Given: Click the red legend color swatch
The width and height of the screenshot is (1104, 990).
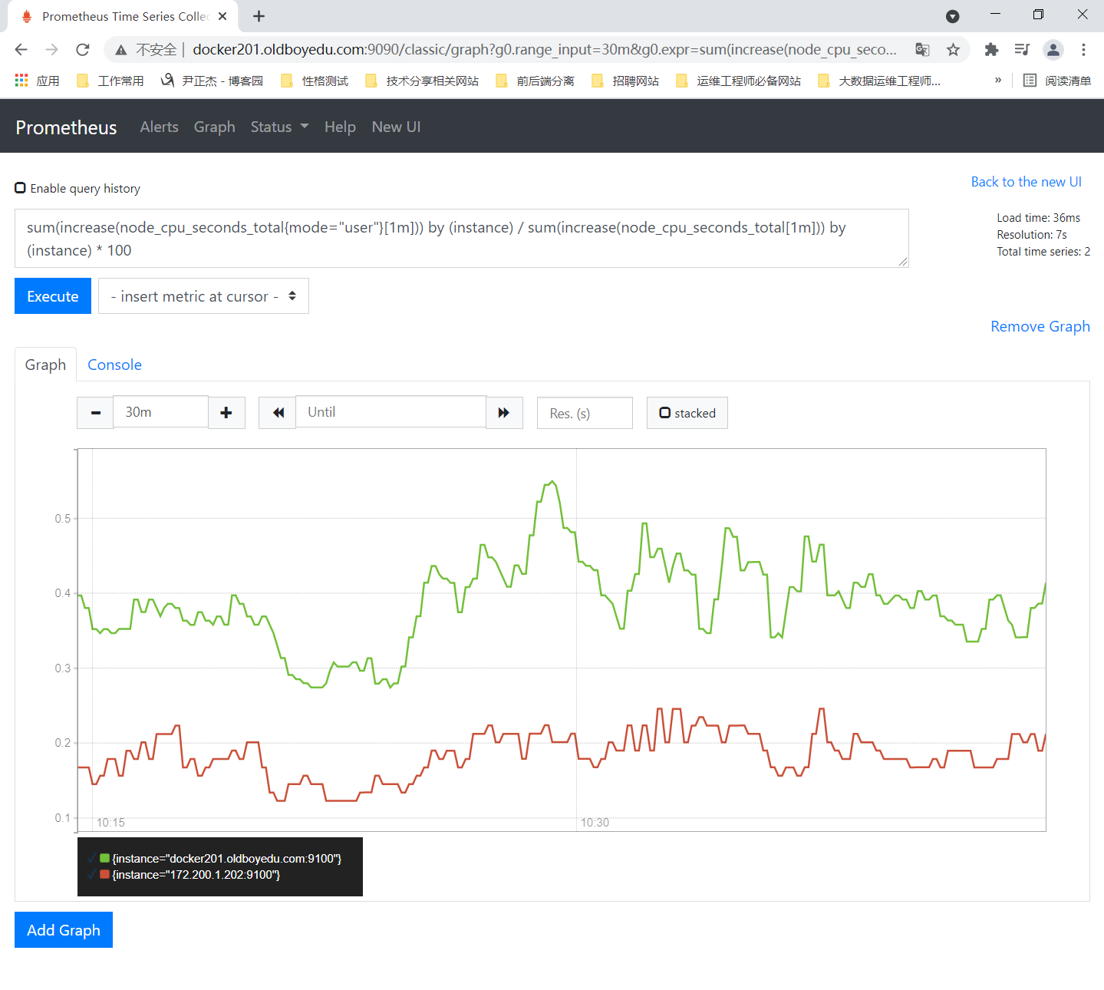Looking at the screenshot, I should 104,874.
